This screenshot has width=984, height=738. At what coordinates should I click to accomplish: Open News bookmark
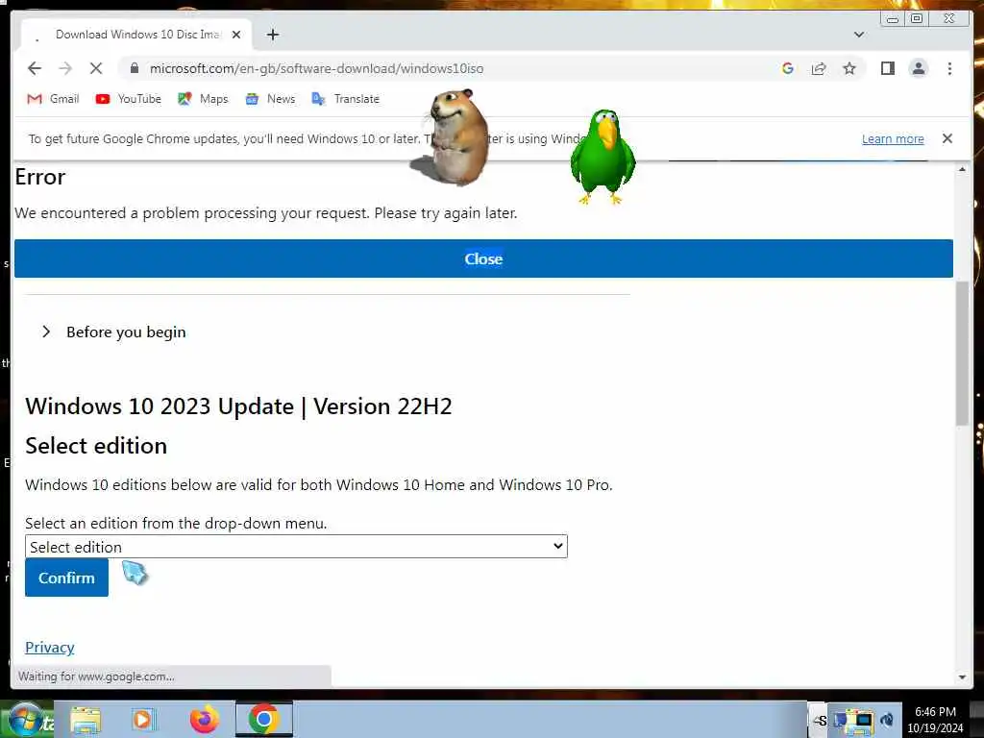[270, 99]
